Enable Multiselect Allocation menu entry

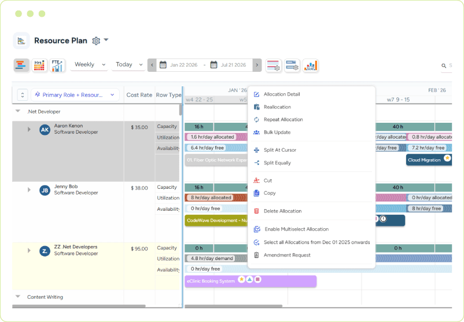(x=311, y=229)
